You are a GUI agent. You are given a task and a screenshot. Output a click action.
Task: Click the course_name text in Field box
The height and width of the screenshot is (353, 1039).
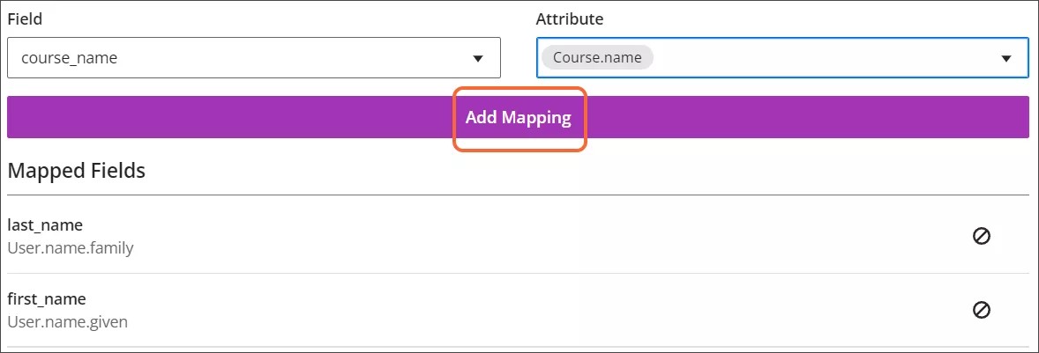[70, 58]
